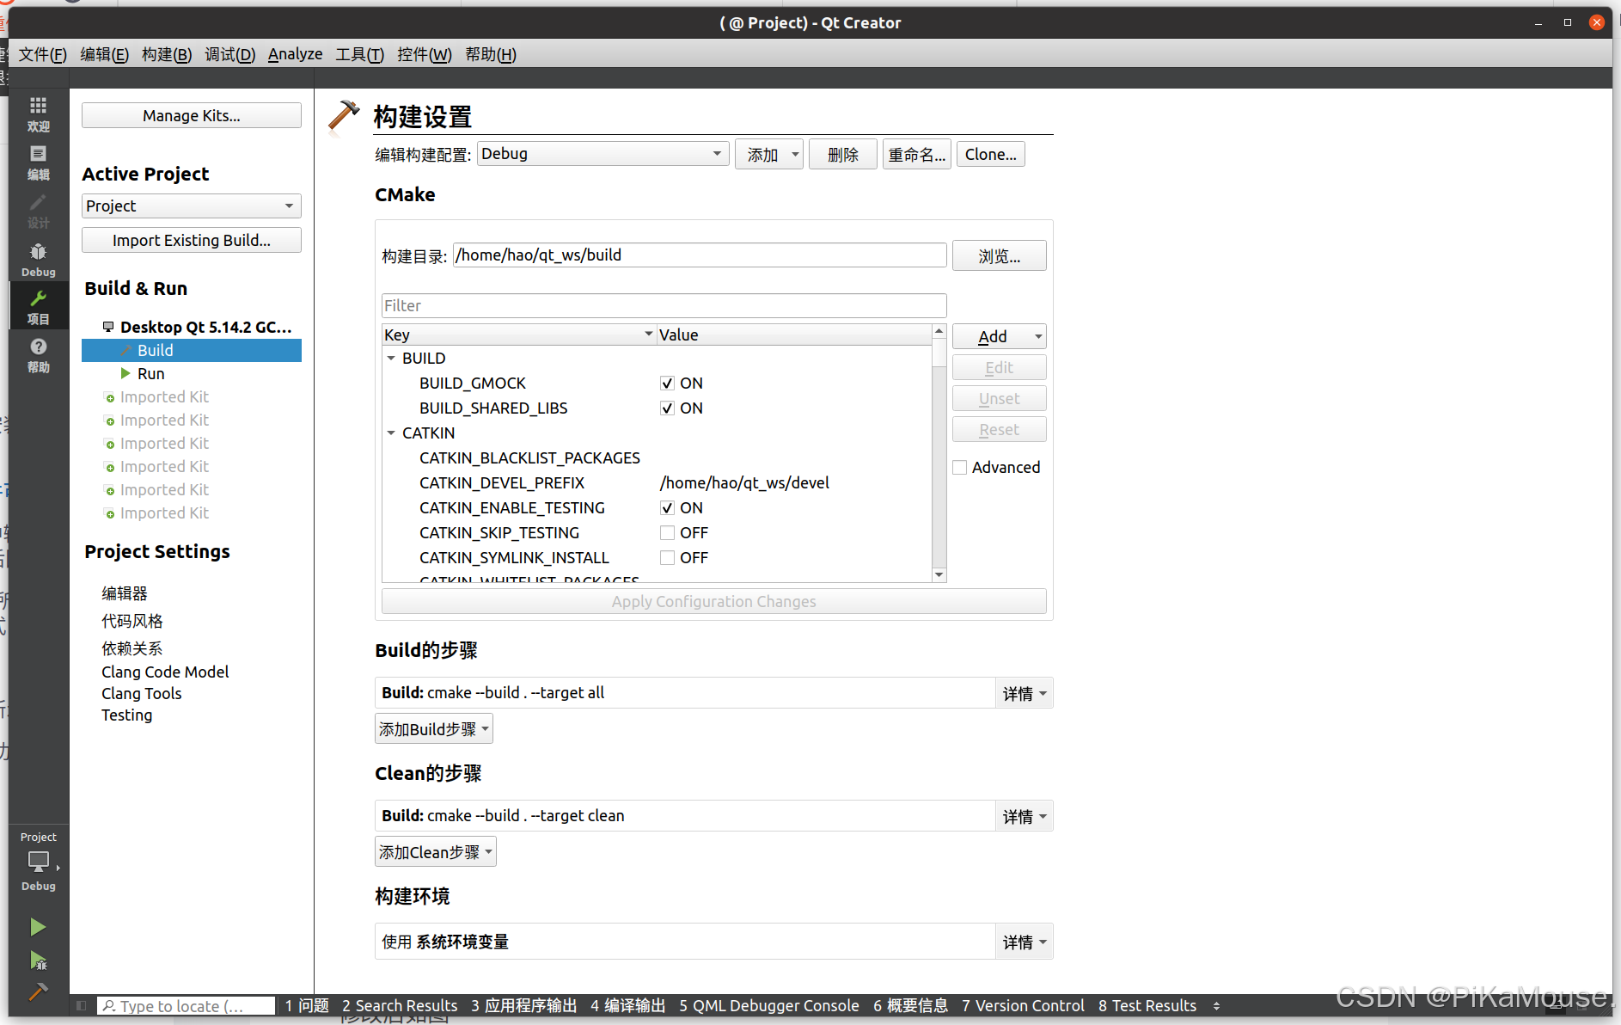
Task: Open the 控件(W) menu
Action: pyautogui.click(x=424, y=54)
